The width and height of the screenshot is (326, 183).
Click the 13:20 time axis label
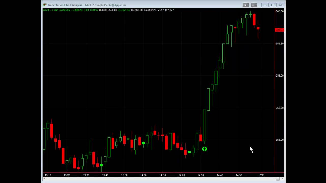coord(67,175)
